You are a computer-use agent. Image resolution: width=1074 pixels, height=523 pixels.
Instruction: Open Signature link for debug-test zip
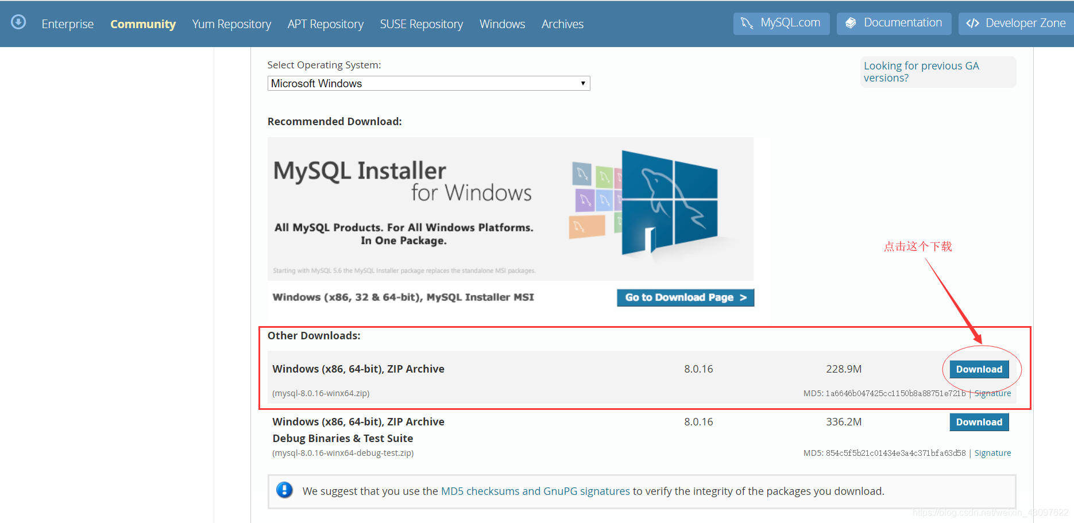pyautogui.click(x=992, y=453)
